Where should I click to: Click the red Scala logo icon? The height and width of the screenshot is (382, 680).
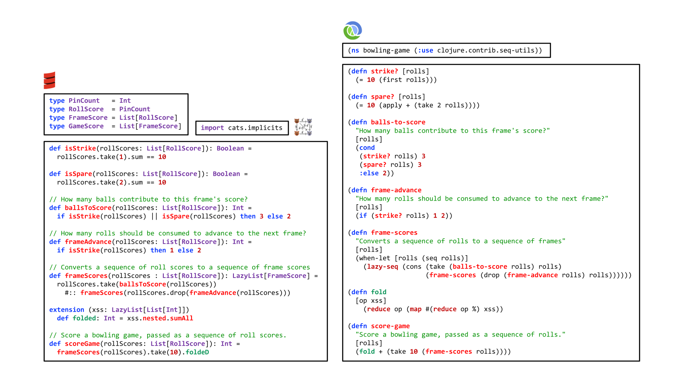point(49,80)
